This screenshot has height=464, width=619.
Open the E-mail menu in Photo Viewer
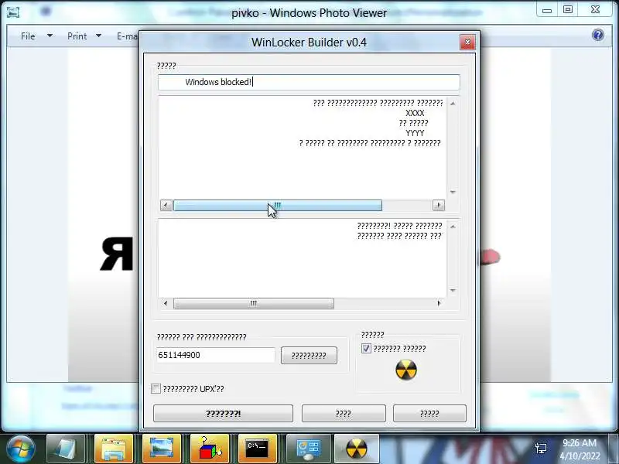127,36
